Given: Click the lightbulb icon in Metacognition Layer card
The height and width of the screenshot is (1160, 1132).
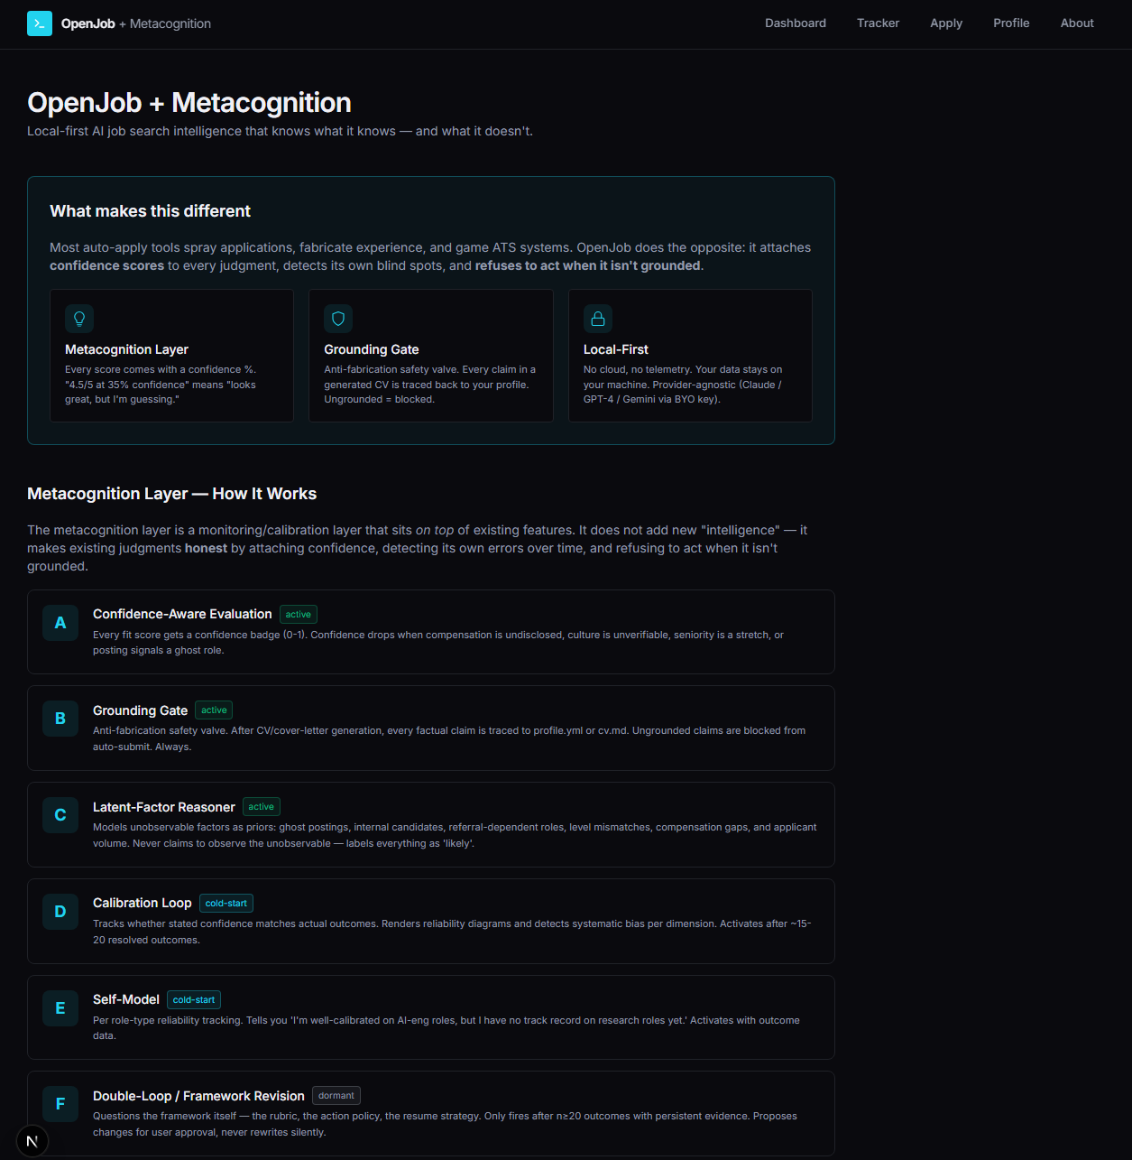Looking at the screenshot, I should tap(79, 319).
